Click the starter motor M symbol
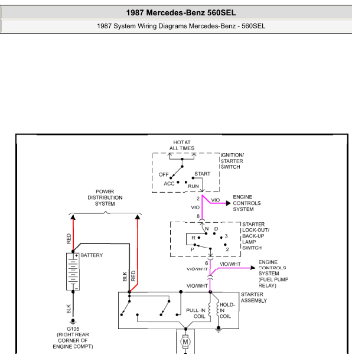This screenshot has height=354, width=352. (x=185, y=342)
